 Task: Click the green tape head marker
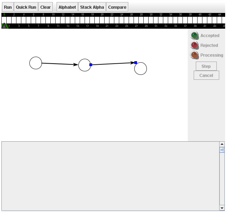coord(5,26)
